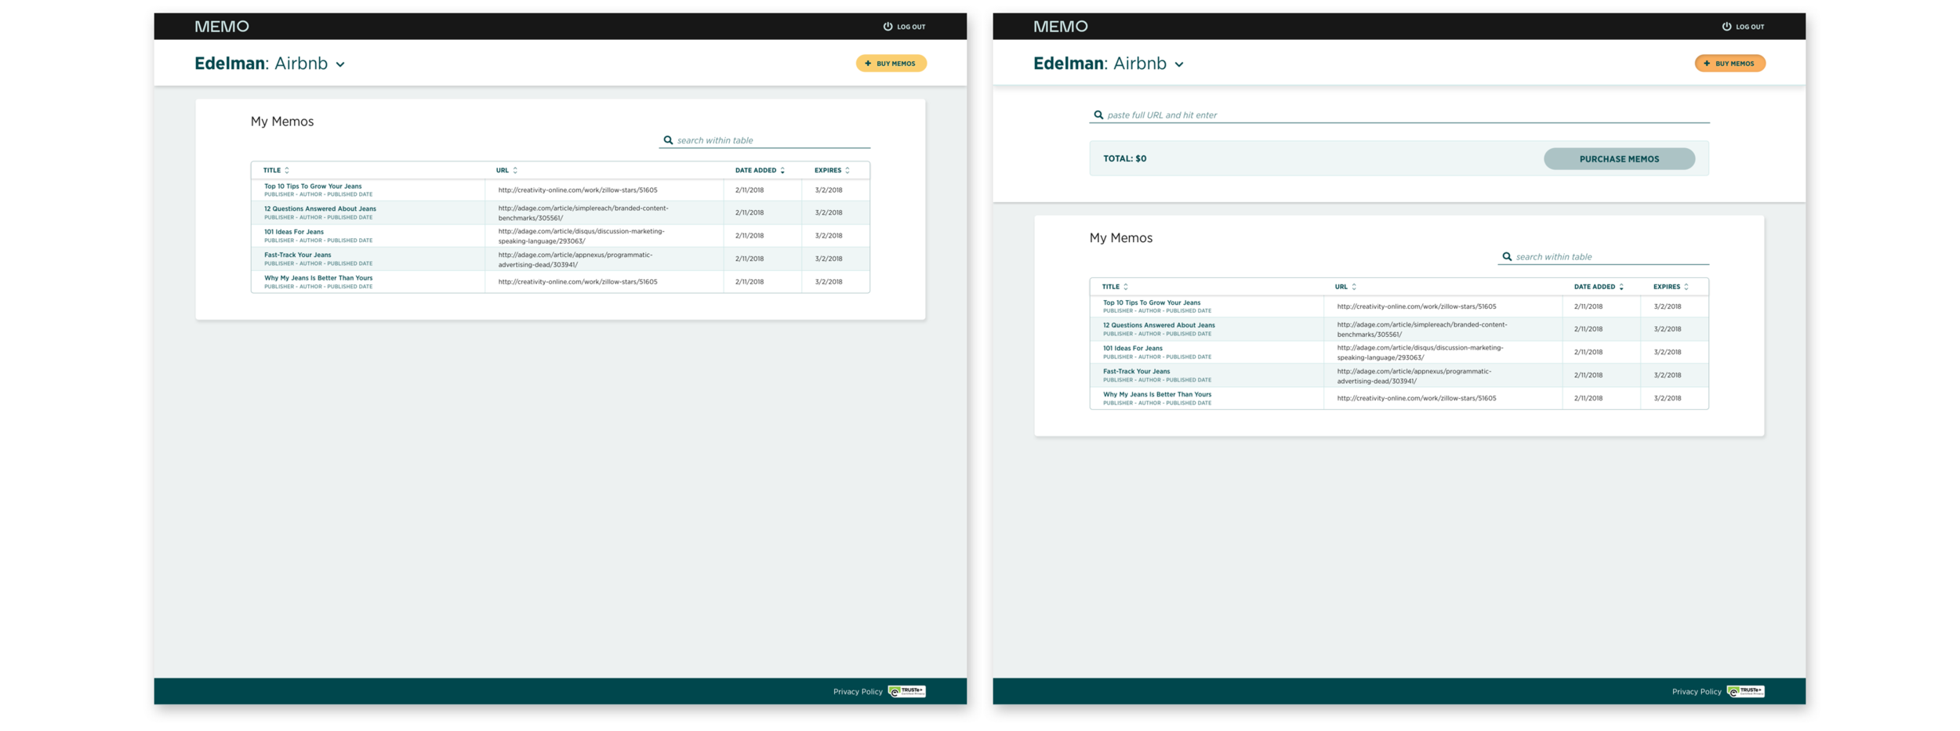1960x731 pixels.
Task: Open 'Top 10 Tips To Grow Your Jeans' right table
Action: 1152,302
